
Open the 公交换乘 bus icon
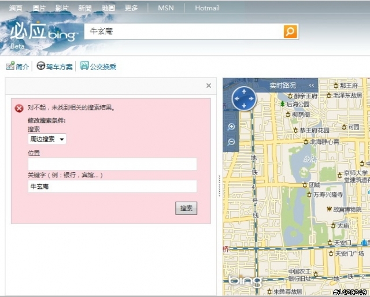click(84, 65)
